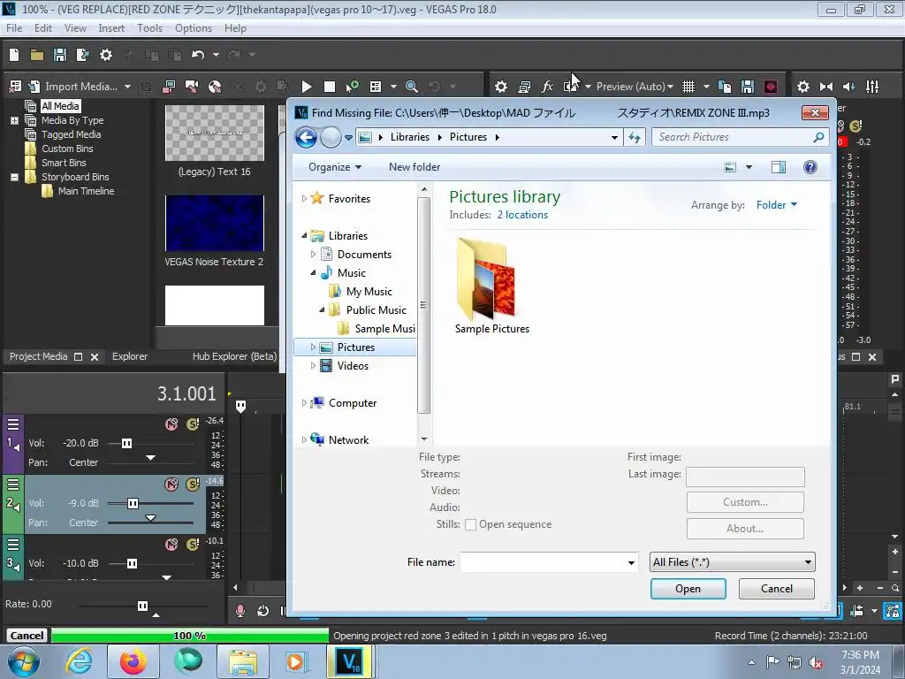Select the VEGAS Noise Texture 2 thumbnail
The width and height of the screenshot is (905, 679).
click(214, 224)
